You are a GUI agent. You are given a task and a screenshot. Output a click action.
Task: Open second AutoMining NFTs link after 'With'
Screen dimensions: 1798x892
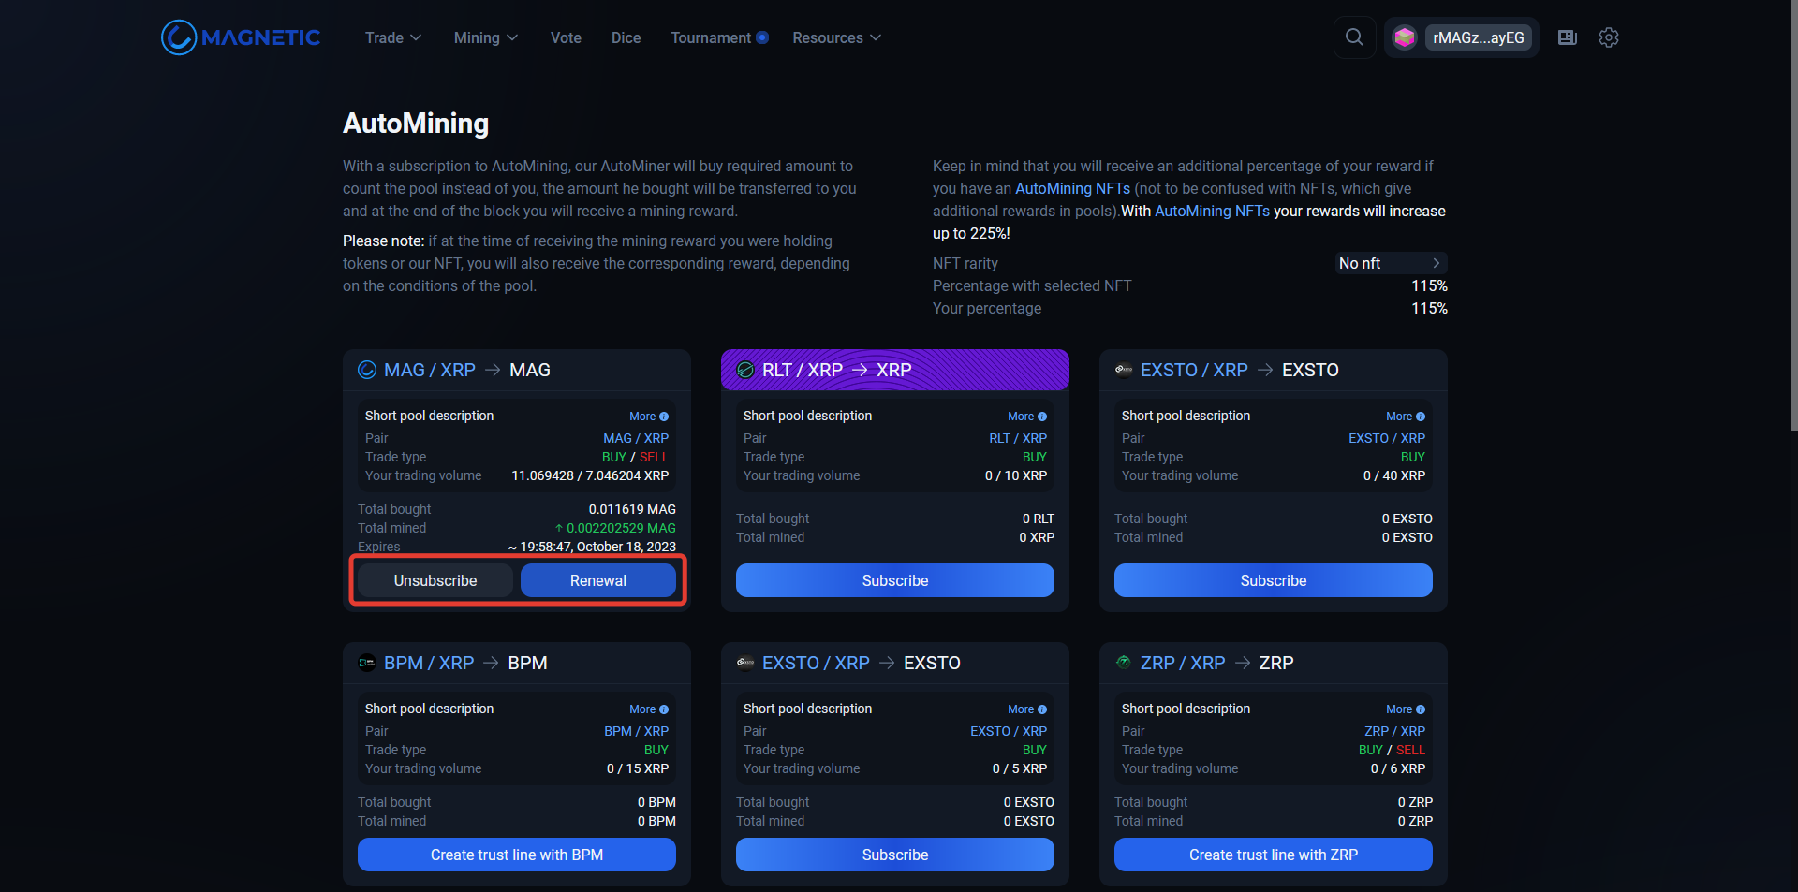click(1212, 211)
